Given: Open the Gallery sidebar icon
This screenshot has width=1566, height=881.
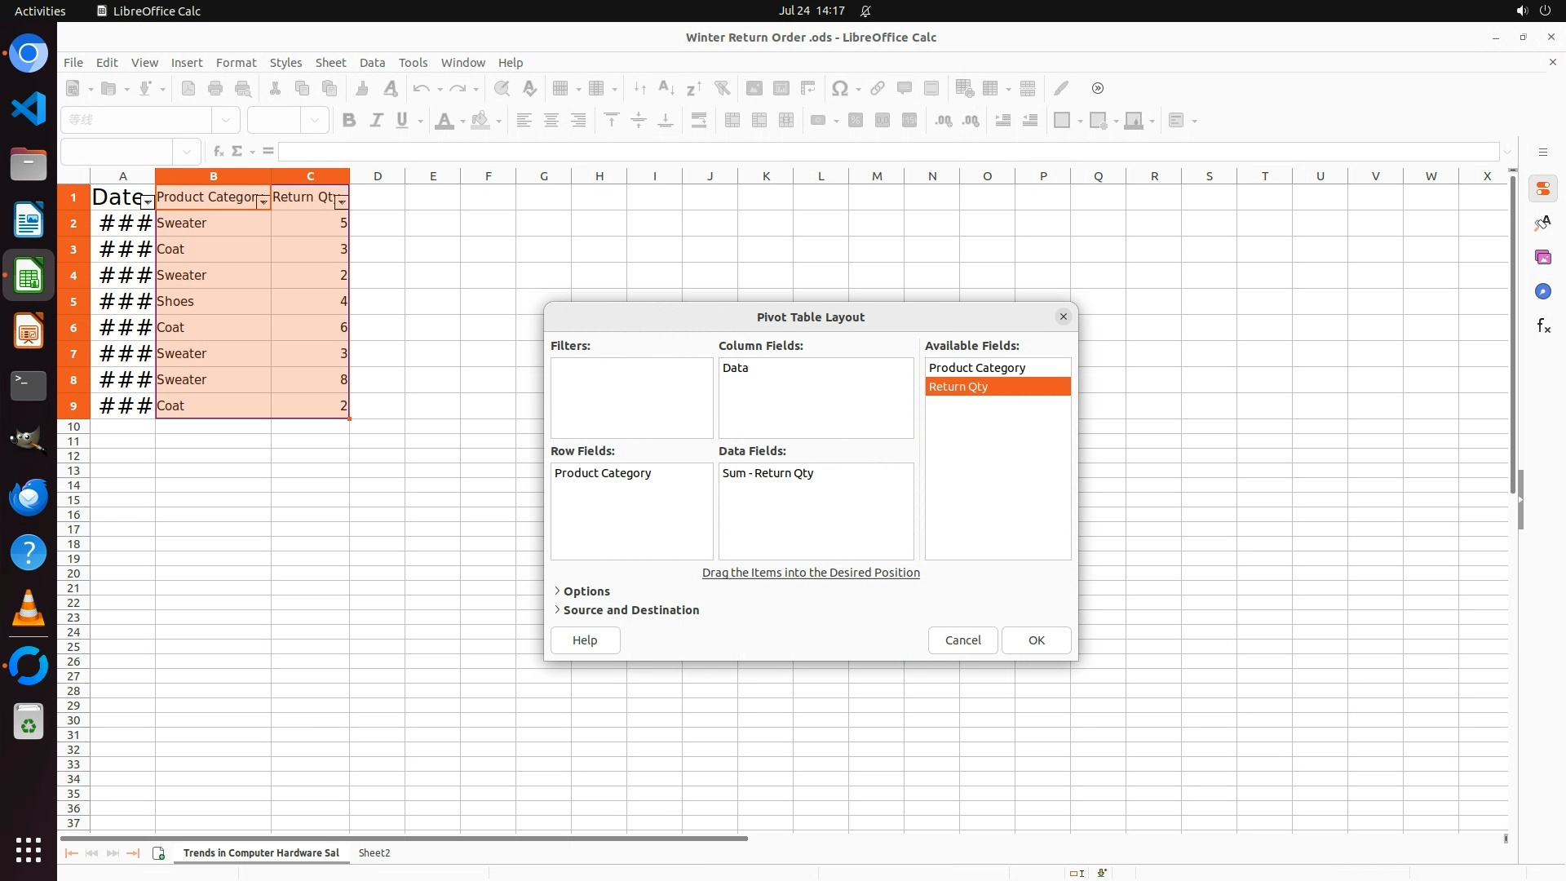Looking at the screenshot, I should (1542, 258).
